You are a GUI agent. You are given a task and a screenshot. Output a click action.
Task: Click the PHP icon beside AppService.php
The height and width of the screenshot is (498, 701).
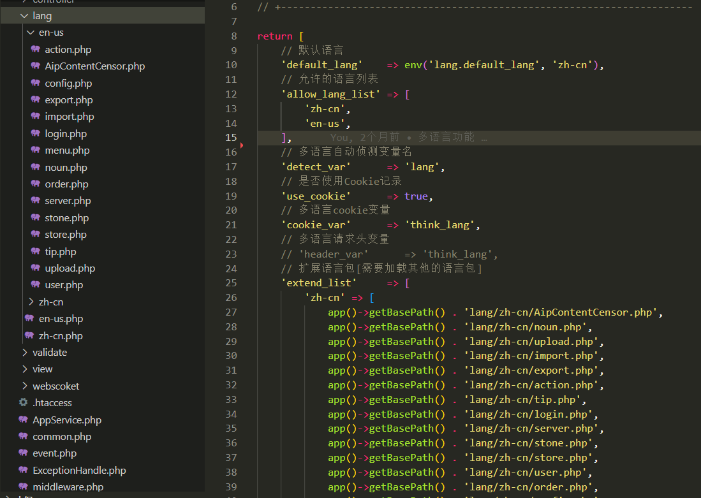[23, 420]
